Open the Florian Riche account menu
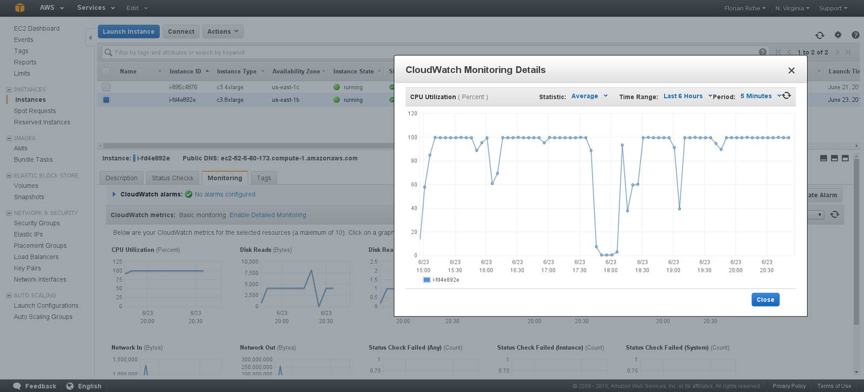 745,8
